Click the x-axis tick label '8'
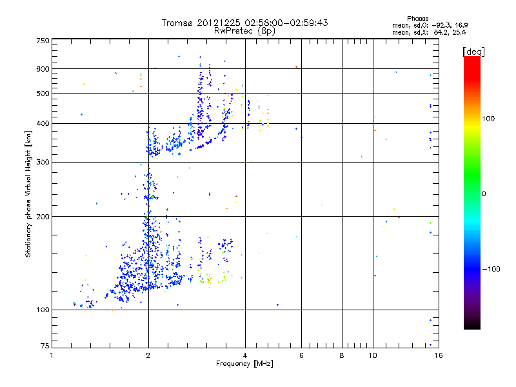The width and height of the screenshot is (516, 387). [x=342, y=355]
